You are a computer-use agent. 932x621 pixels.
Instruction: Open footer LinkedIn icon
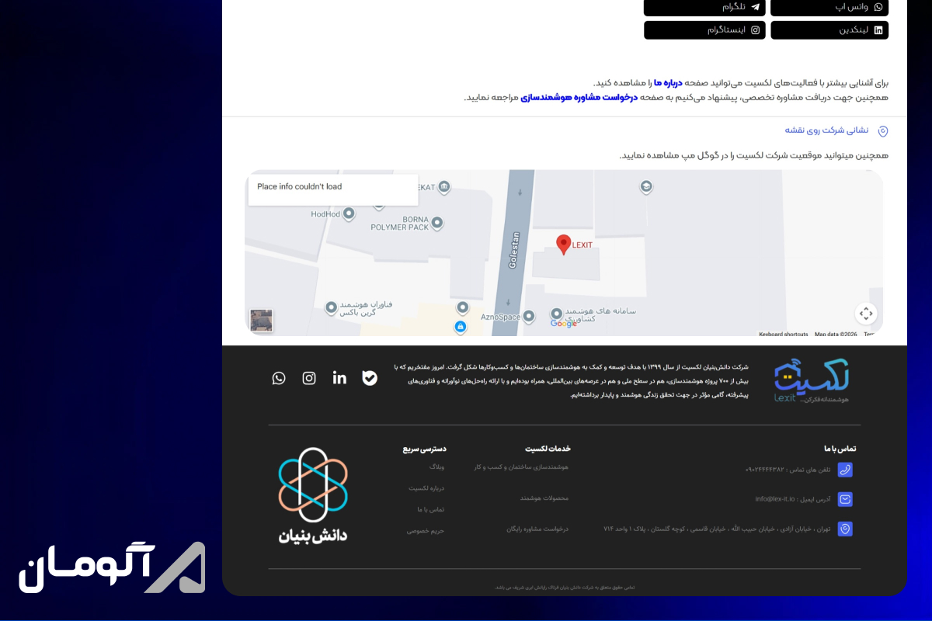(339, 378)
